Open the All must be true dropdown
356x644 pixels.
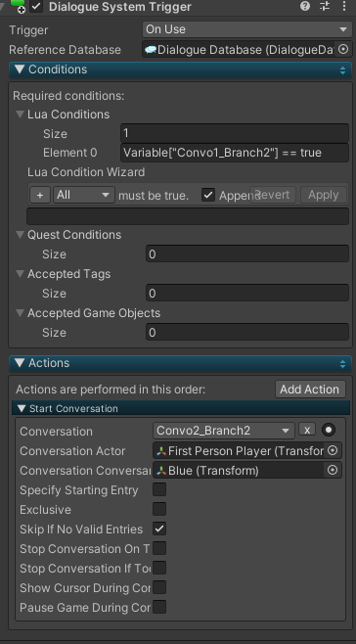click(x=84, y=195)
